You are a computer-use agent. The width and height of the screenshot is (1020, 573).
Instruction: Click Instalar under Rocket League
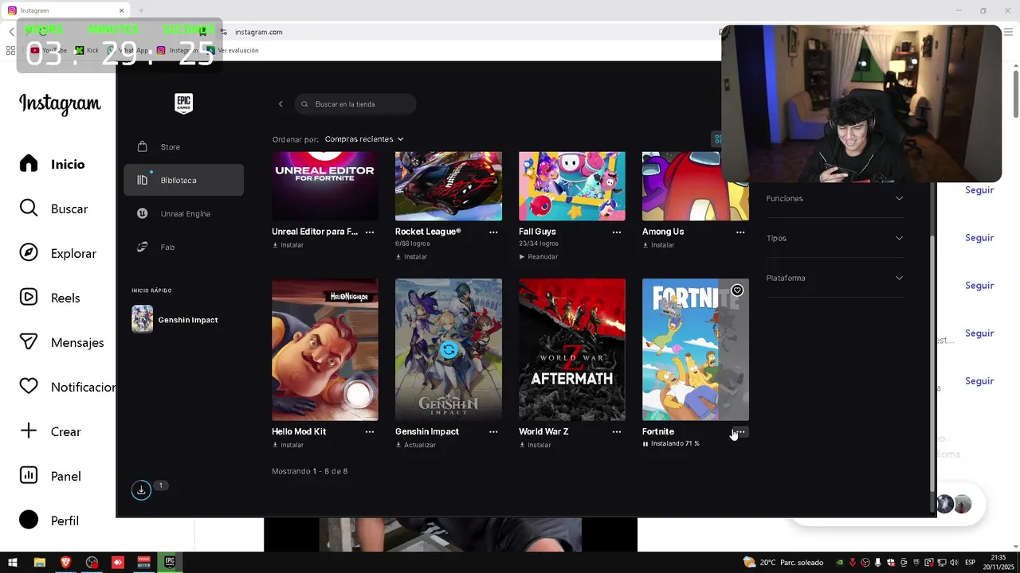(411, 257)
